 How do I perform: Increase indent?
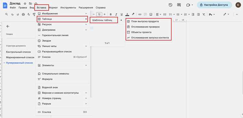pyautogui.click(x=198, y=14)
